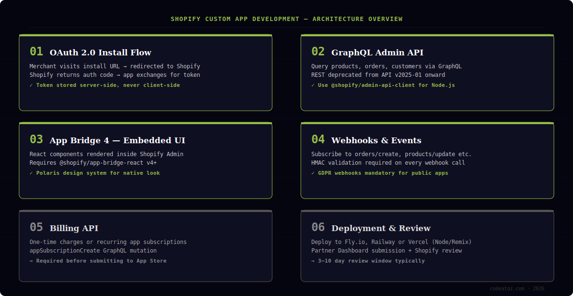Click the '03' step number
Viewport: 573px width, 296px height.
click(36, 139)
